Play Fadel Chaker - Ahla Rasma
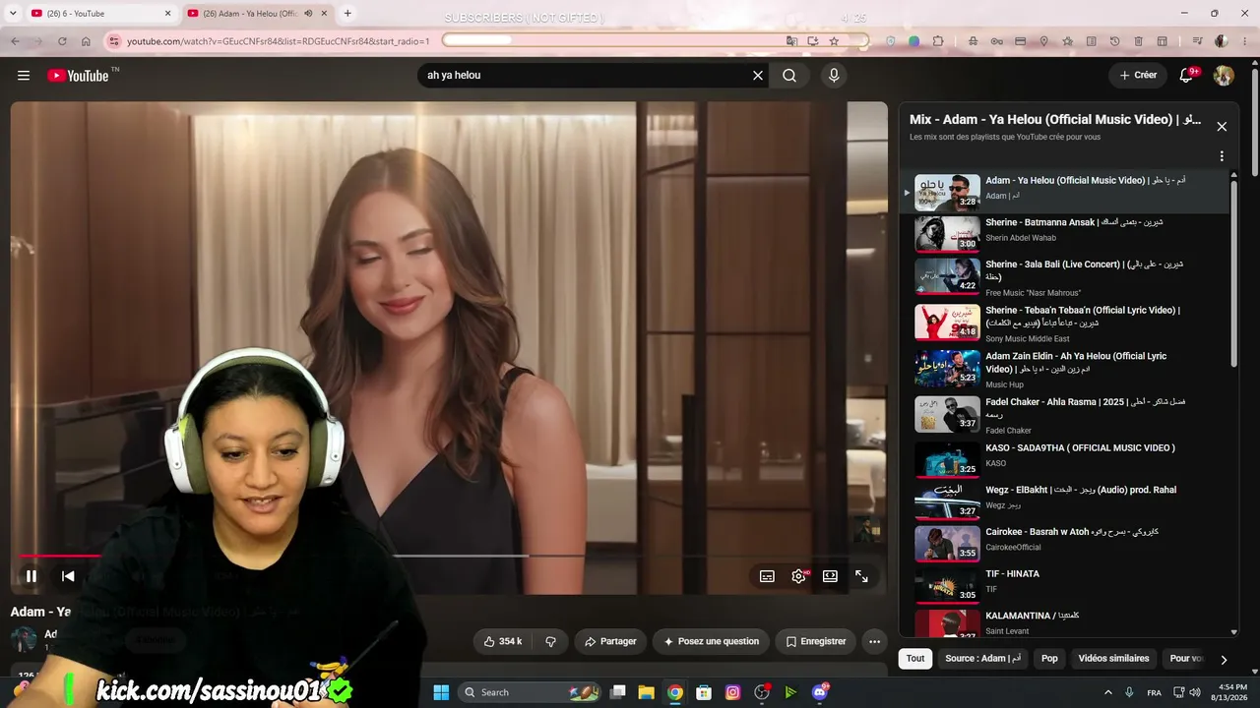 click(1066, 415)
